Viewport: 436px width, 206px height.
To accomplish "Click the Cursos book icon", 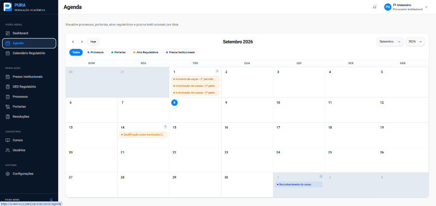I will [8, 140].
